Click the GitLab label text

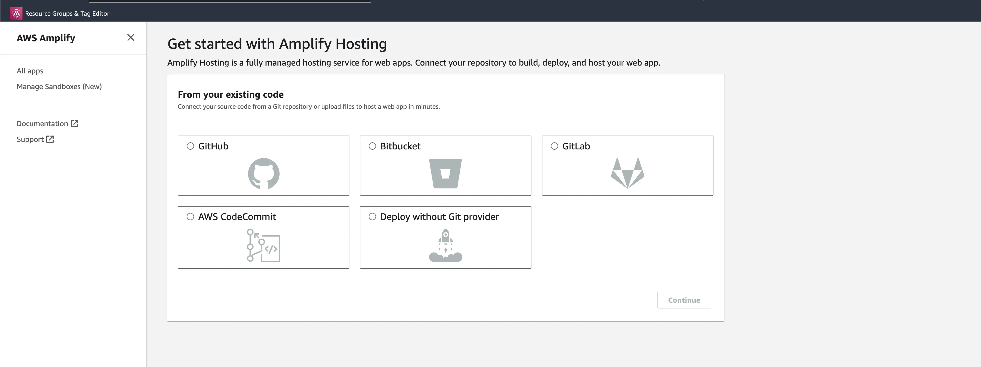coord(576,146)
